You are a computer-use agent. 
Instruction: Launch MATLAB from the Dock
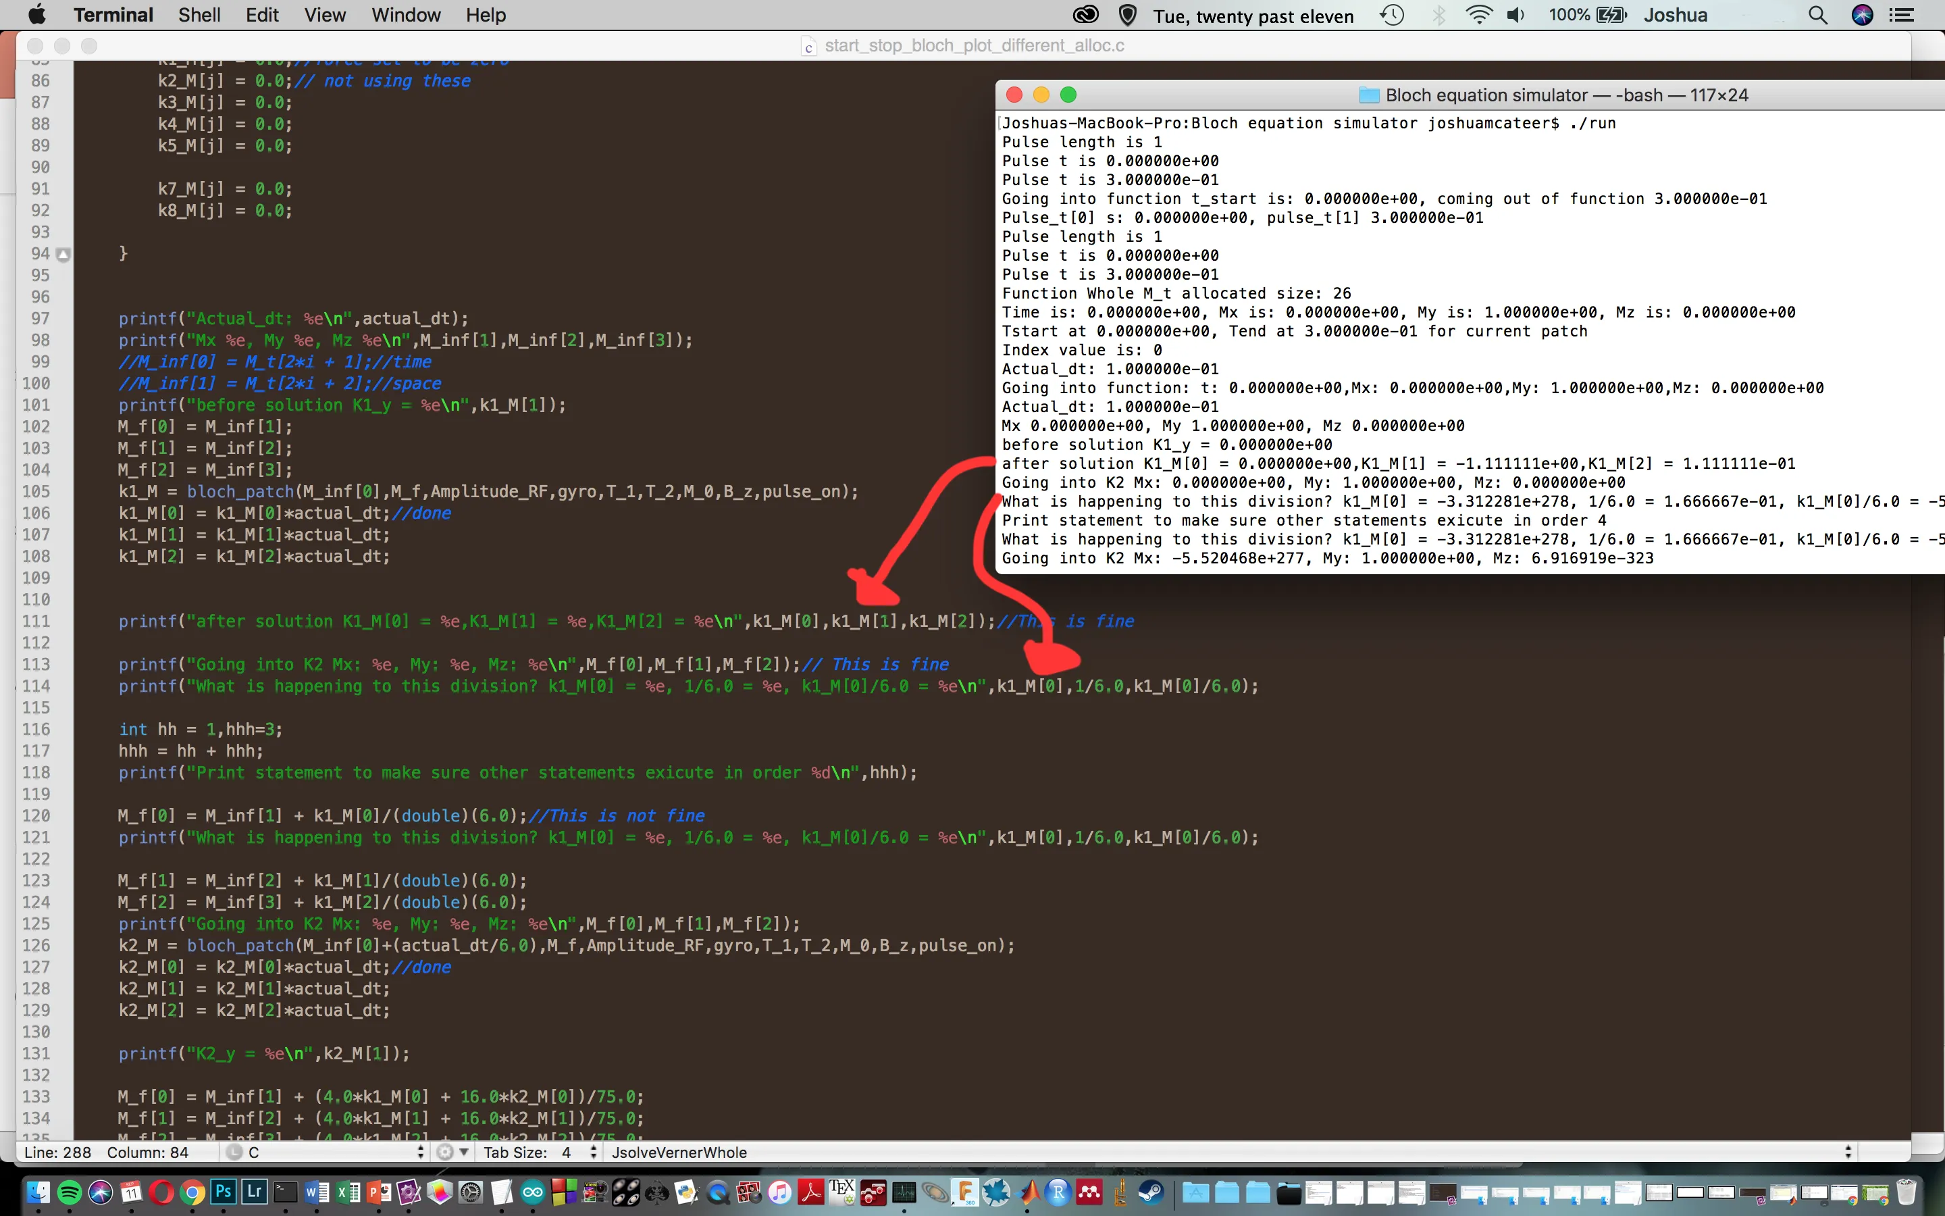pyautogui.click(x=1029, y=1192)
